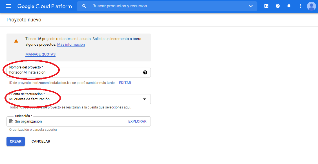Click the orange quota warning icon

pos(16,41)
